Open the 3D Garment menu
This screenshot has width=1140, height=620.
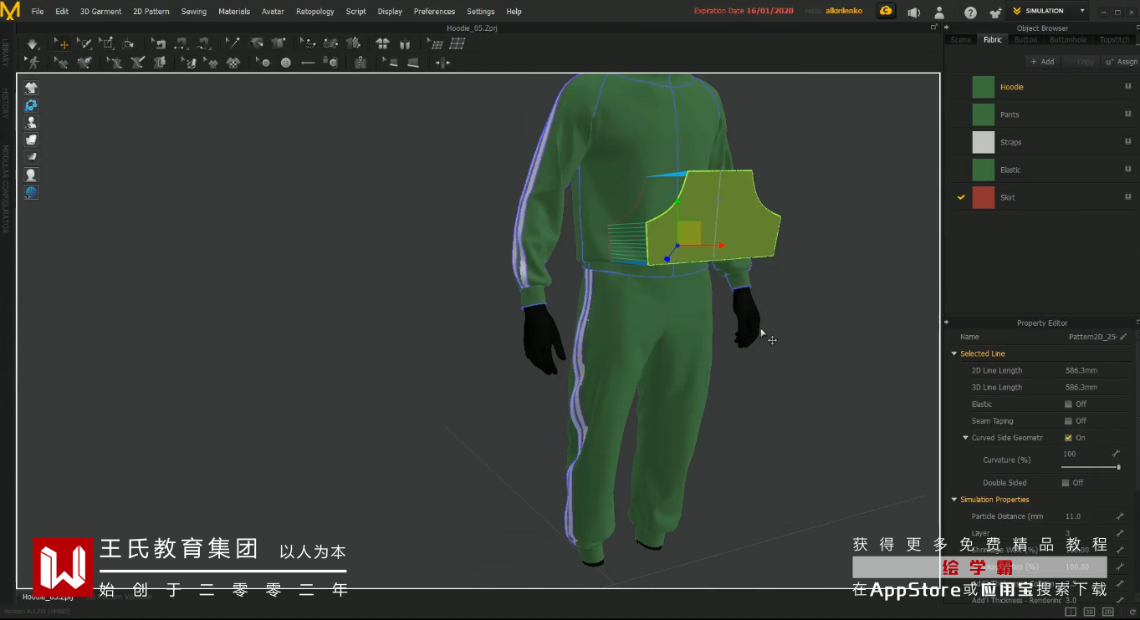[100, 12]
